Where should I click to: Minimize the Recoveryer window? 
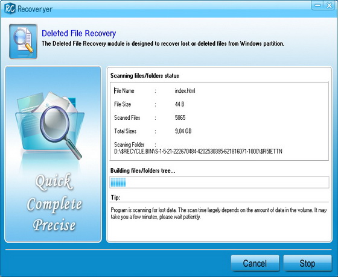point(317,5)
